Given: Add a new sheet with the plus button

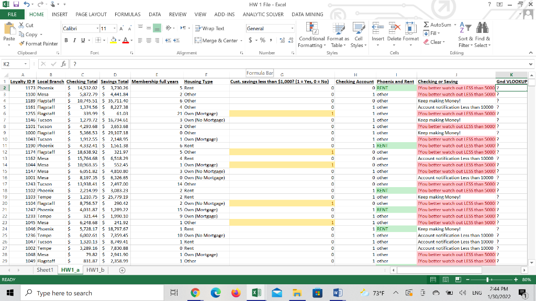Looking at the screenshot, I should coord(122,270).
